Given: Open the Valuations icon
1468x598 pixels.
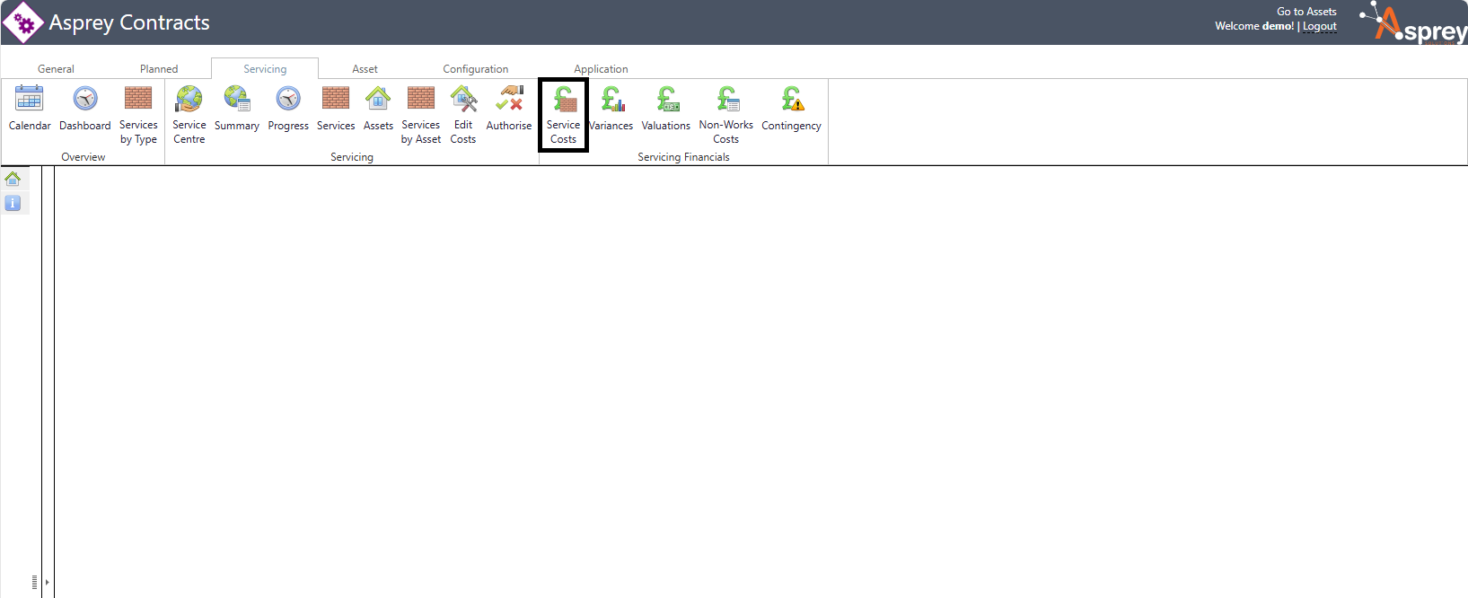Looking at the screenshot, I should click(666, 99).
